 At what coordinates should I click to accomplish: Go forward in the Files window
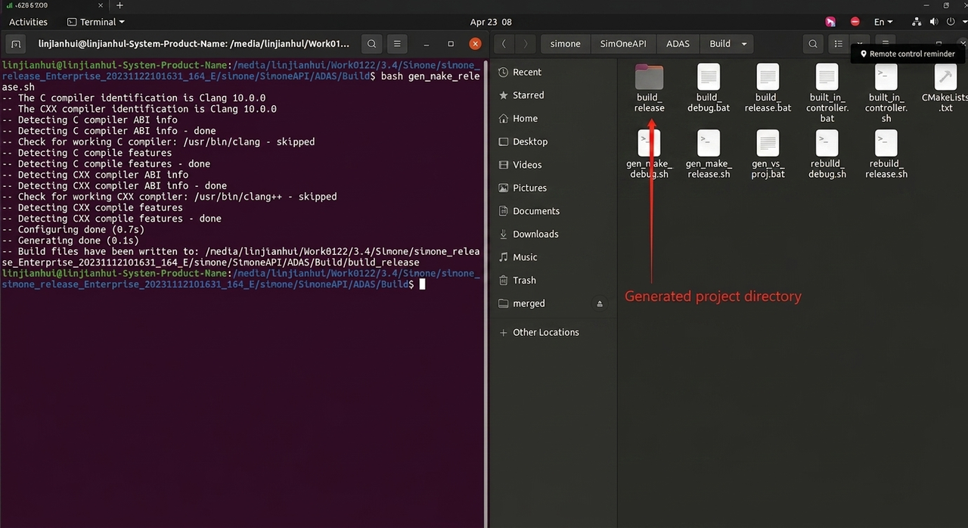526,44
